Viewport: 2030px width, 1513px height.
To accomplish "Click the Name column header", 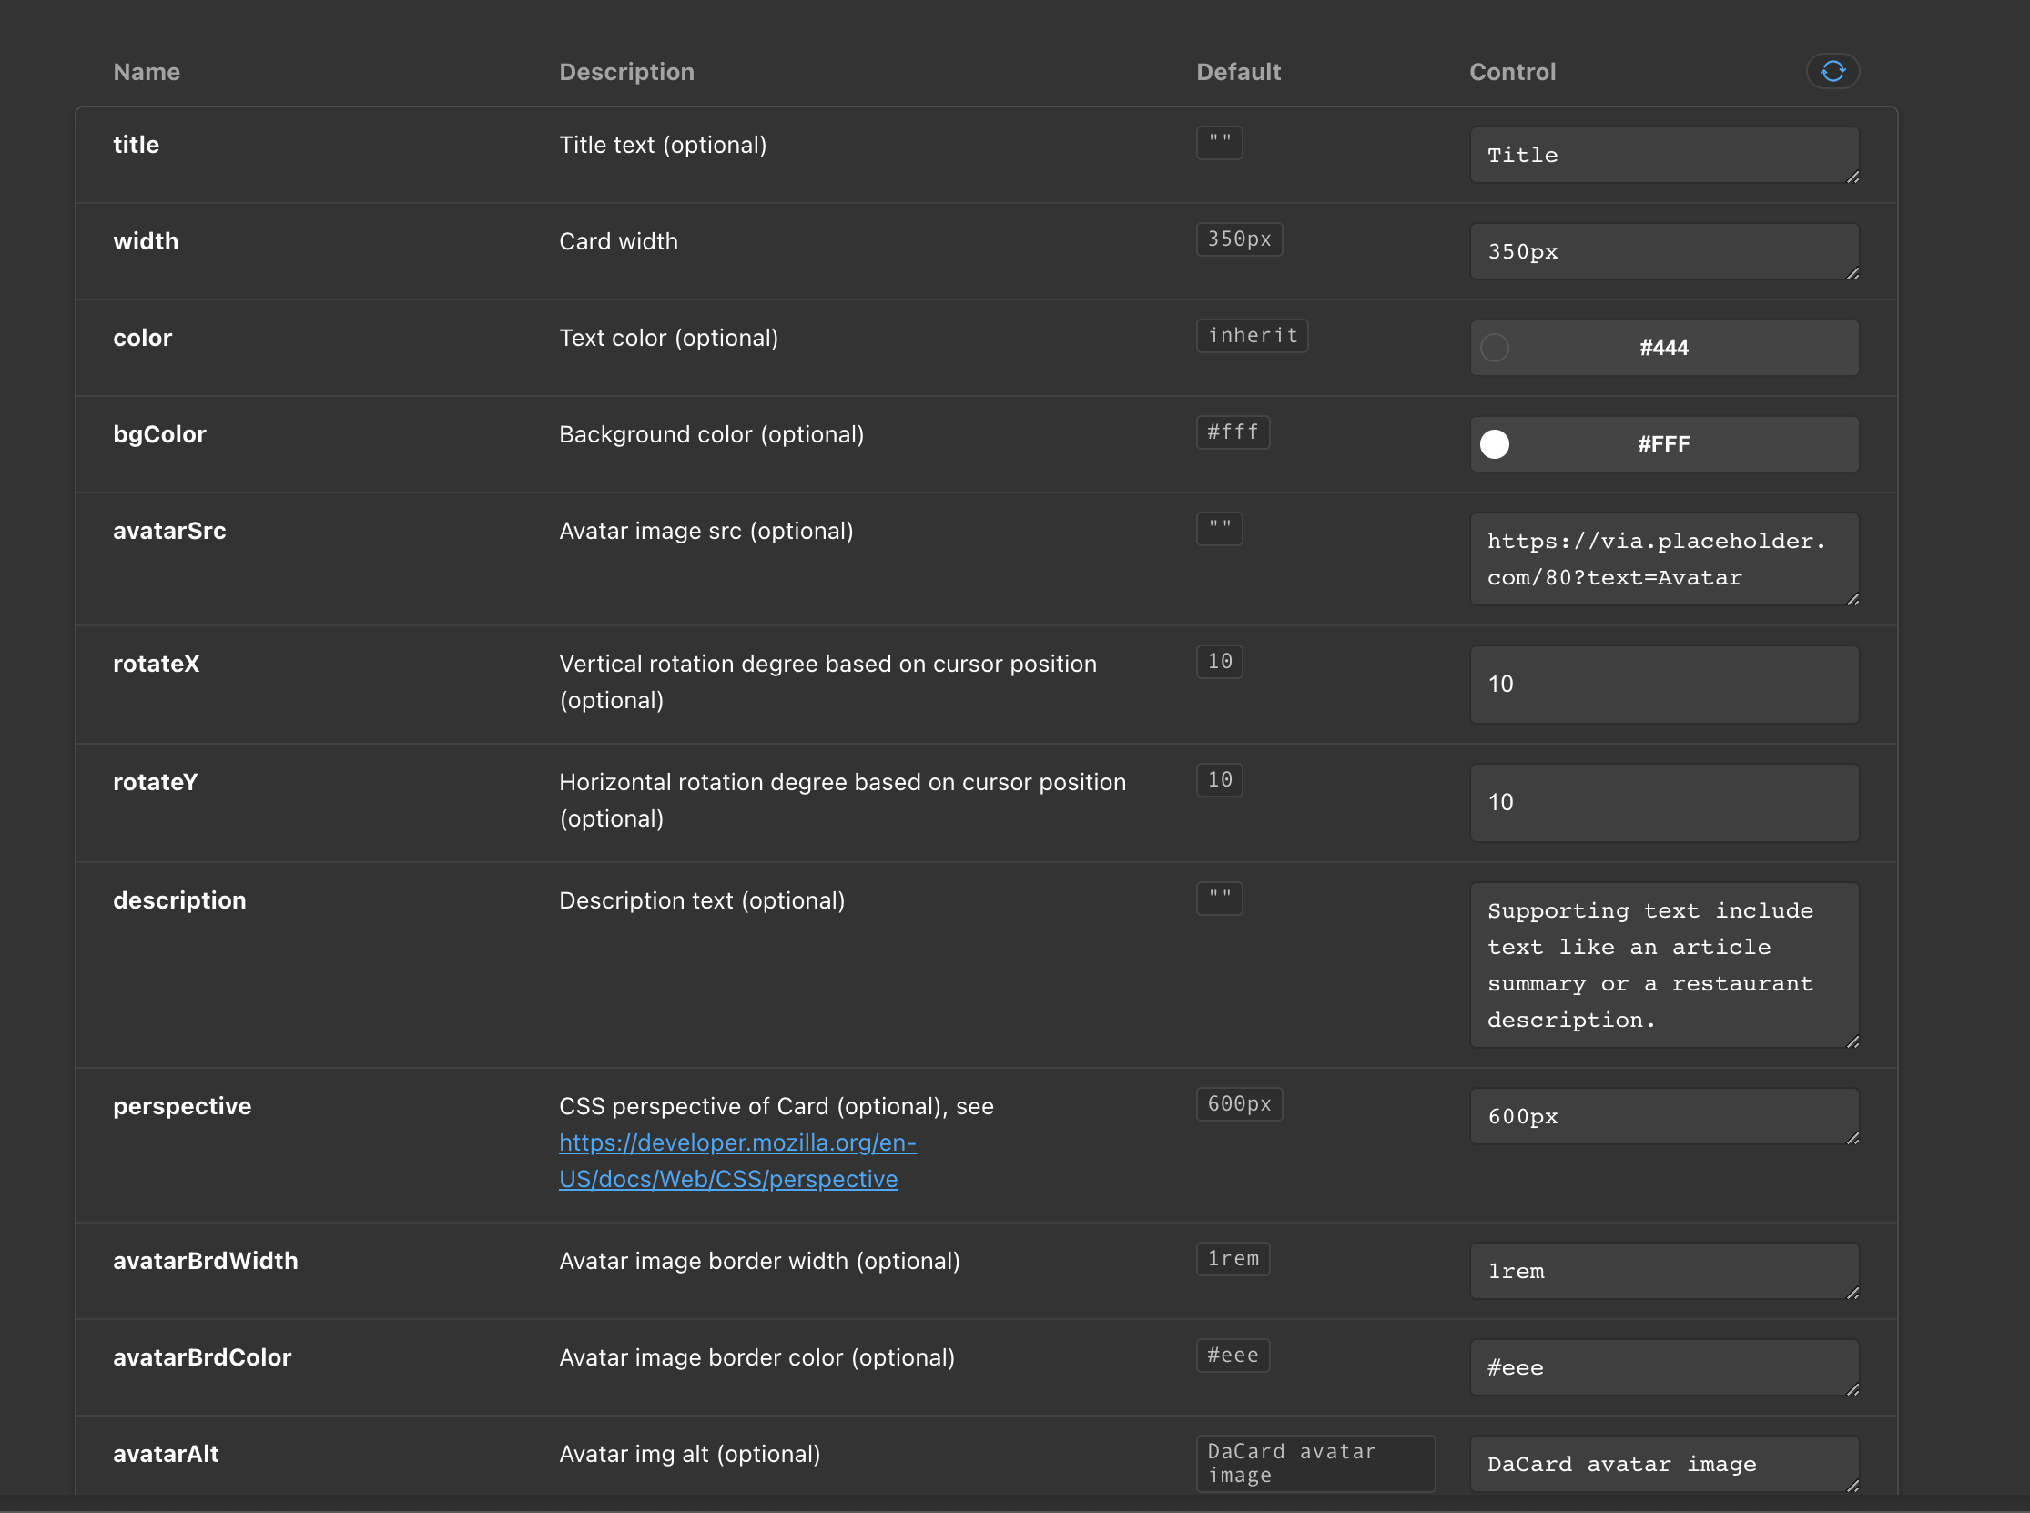I will (147, 71).
